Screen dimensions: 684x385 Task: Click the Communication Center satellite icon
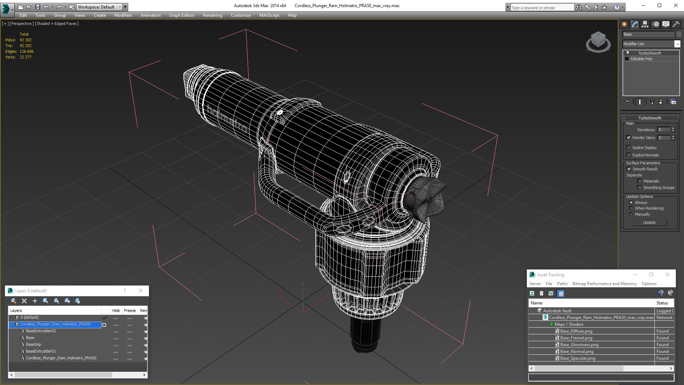[x=596, y=7]
